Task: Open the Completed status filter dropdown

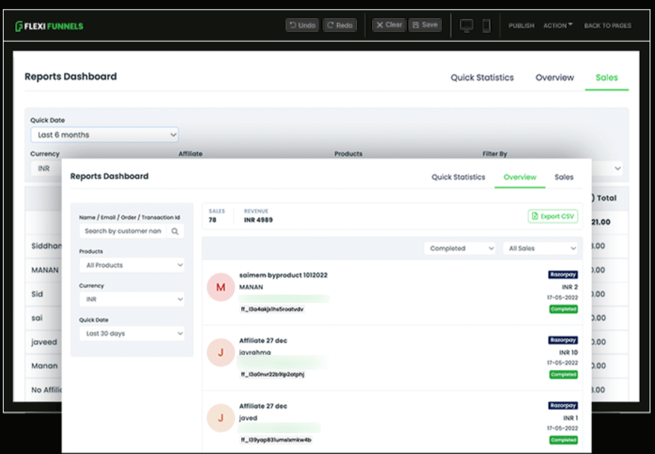Action: (460, 248)
